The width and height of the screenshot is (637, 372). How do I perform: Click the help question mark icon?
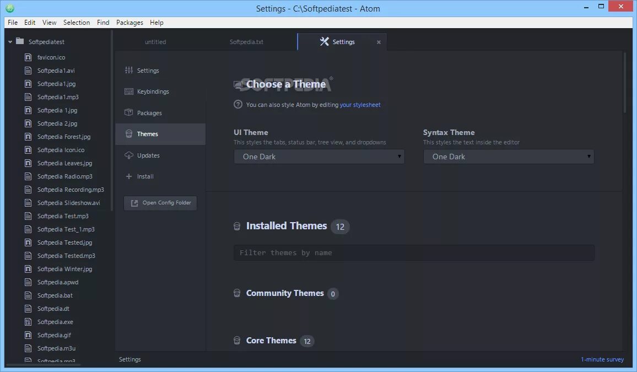pos(238,104)
